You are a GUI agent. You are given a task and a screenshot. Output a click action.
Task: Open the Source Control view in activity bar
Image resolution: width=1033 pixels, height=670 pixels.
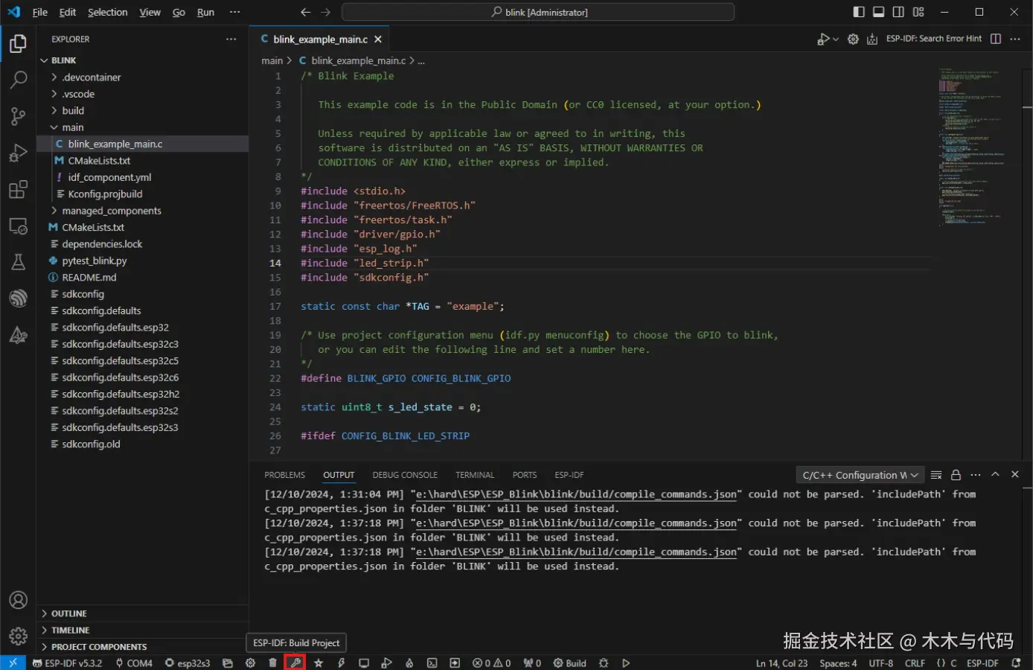18,116
